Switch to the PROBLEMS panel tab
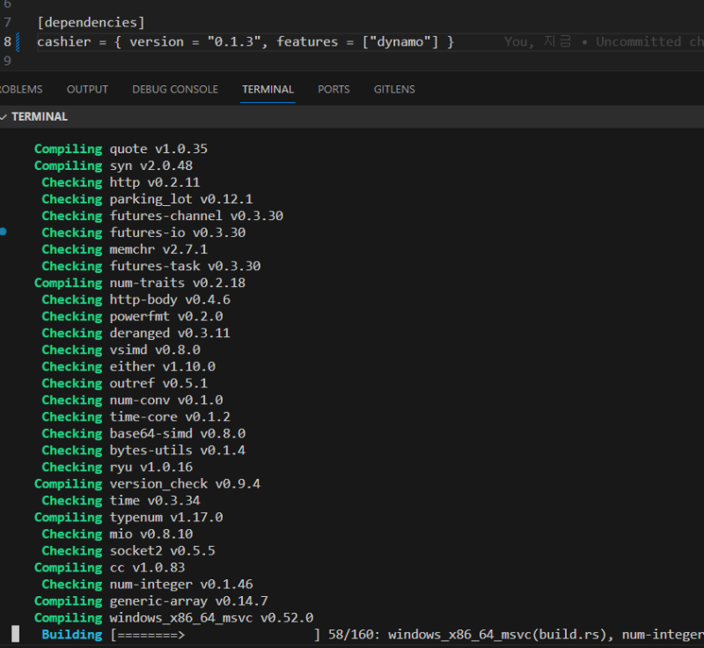 coord(19,89)
